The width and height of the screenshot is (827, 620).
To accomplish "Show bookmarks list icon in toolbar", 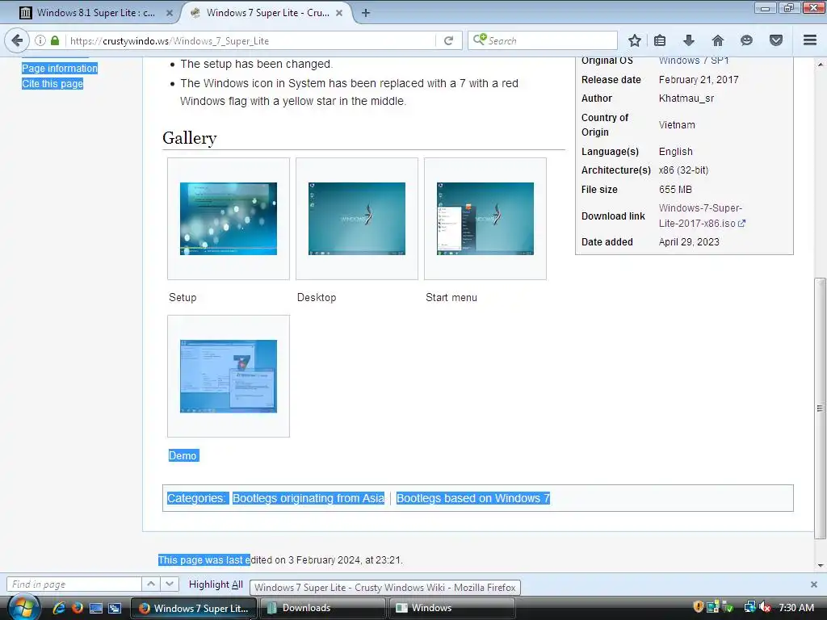I will pyautogui.click(x=660, y=40).
